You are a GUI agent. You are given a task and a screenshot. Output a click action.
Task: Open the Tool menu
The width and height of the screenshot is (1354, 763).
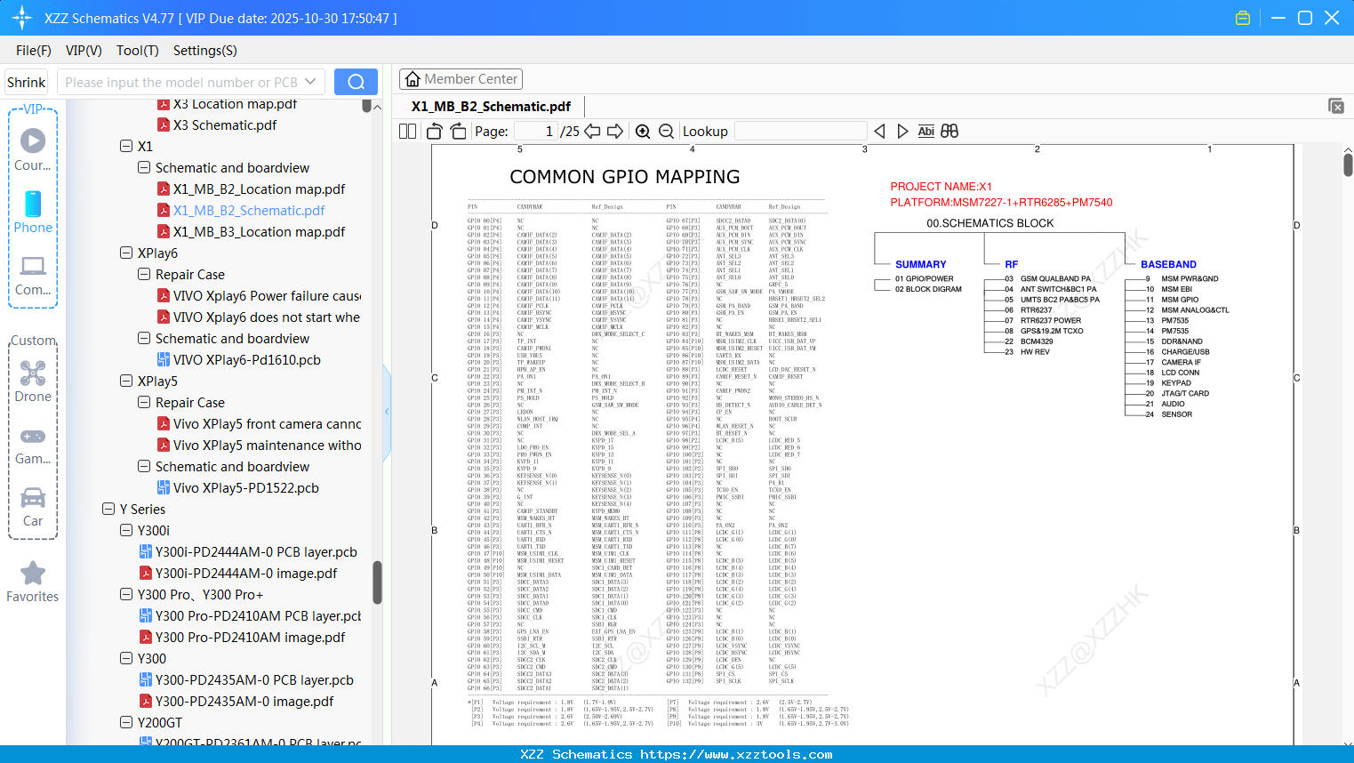click(137, 51)
